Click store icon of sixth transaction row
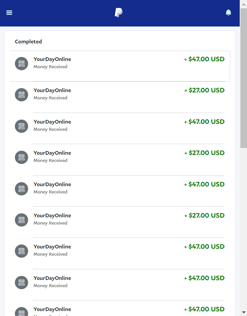247x316 pixels. tap(21, 220)
